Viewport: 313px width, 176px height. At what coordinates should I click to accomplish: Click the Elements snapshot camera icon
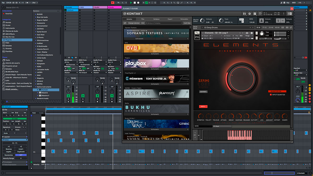247,33
